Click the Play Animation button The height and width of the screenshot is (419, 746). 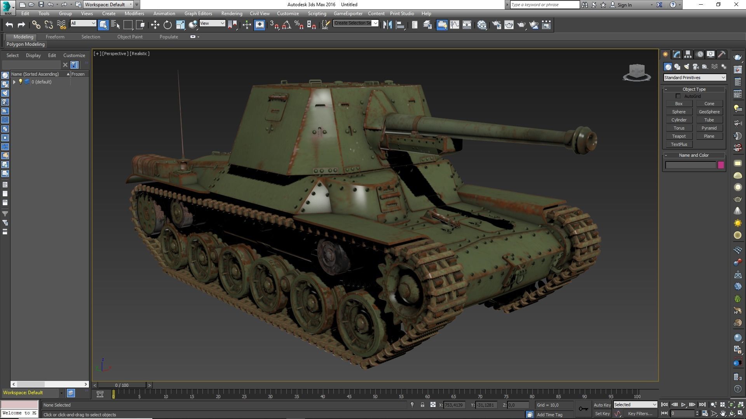pos(683,405)
